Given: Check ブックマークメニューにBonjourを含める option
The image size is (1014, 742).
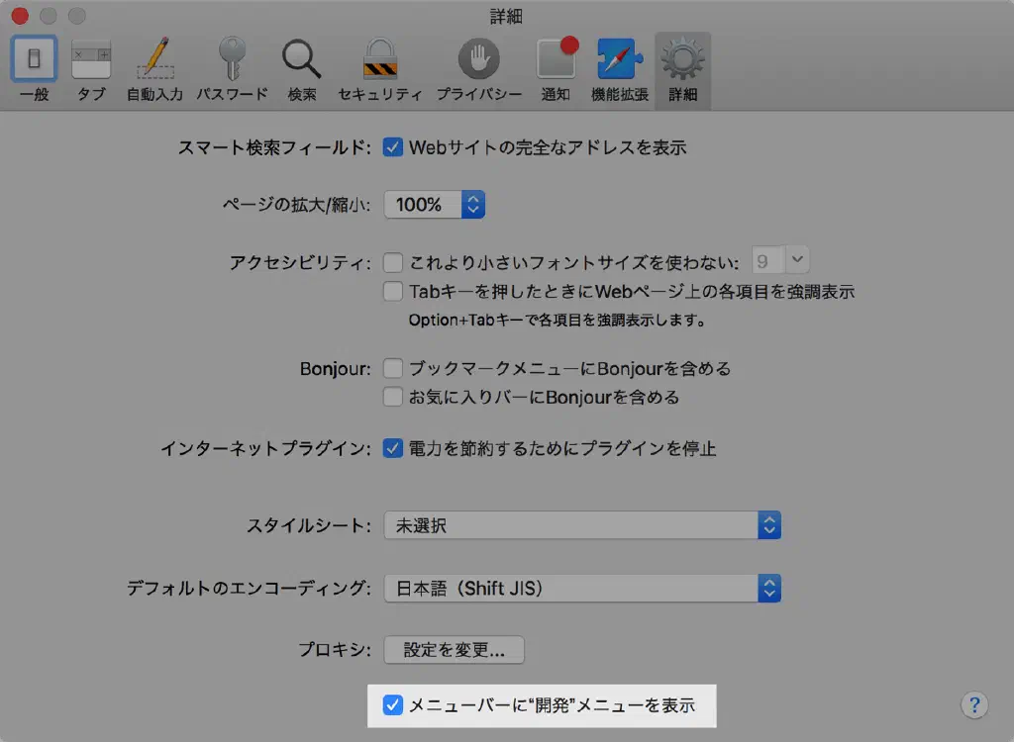Looking at the screenshot, I should point(393,369).
